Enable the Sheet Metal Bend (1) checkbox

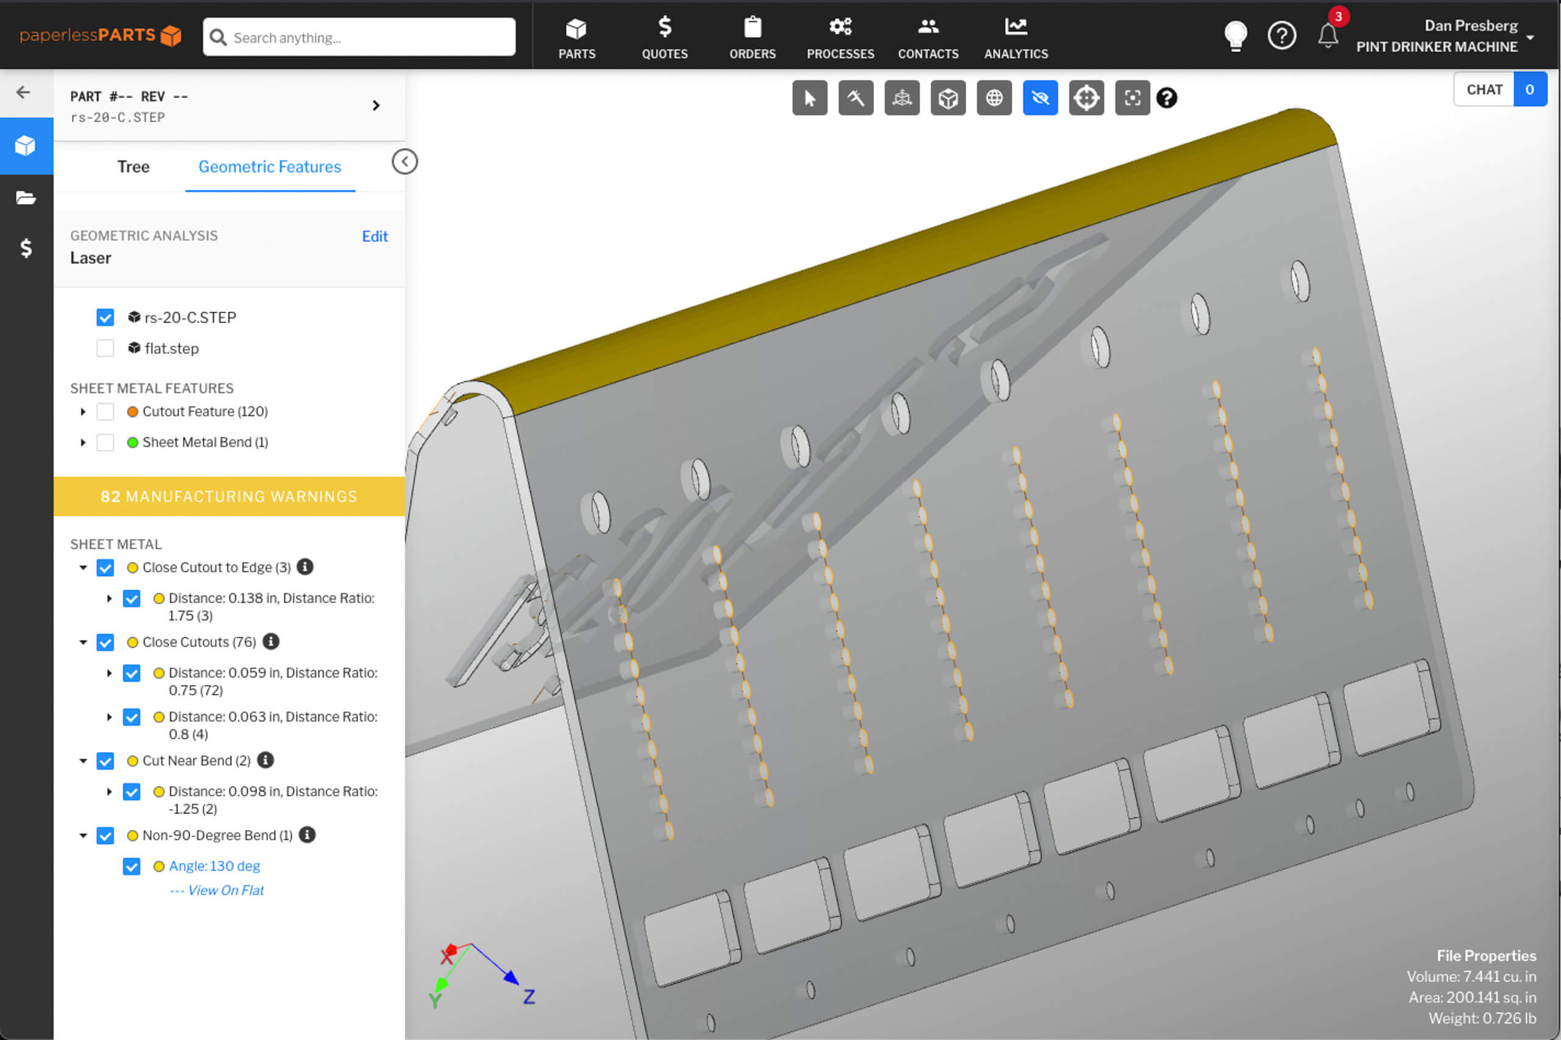pos(105,442)
